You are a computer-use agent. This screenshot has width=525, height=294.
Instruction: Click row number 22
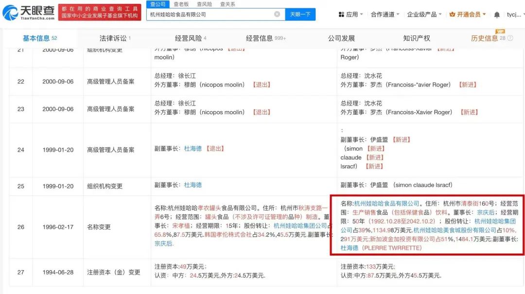point(21,81)
